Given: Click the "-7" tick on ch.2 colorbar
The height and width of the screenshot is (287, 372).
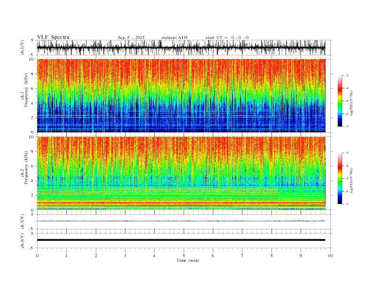Looking at the screenshot, I should click(346, 204).
